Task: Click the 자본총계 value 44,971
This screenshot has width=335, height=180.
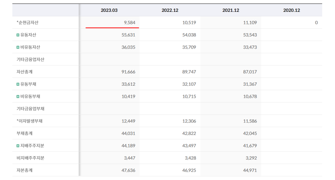Action: 250,170
